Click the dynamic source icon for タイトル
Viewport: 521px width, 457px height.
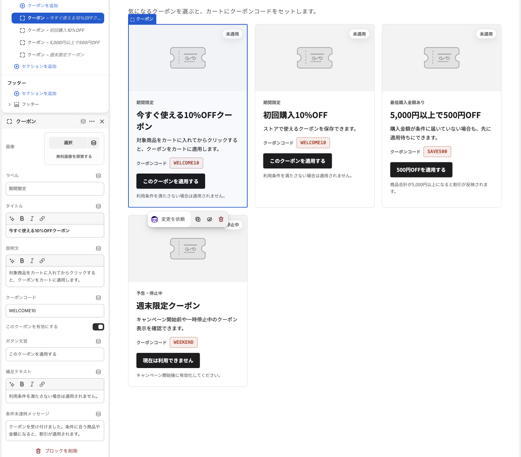click(x=98, y=206)
